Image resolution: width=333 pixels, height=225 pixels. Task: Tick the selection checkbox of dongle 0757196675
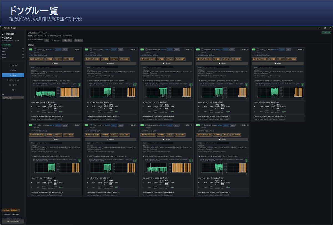[x=35, y=50]
